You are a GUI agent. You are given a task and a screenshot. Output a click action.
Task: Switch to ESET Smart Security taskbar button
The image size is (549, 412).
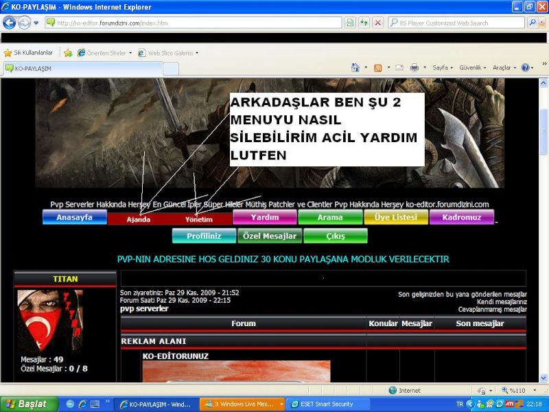tap(328, 404)
